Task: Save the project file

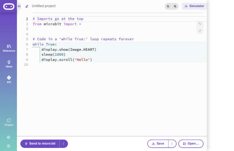Action: [158, 144]
